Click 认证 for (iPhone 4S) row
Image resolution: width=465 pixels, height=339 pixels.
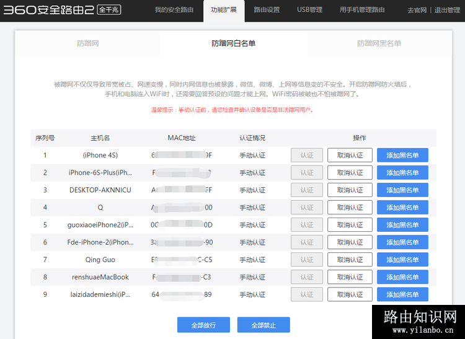coord(307,156)
